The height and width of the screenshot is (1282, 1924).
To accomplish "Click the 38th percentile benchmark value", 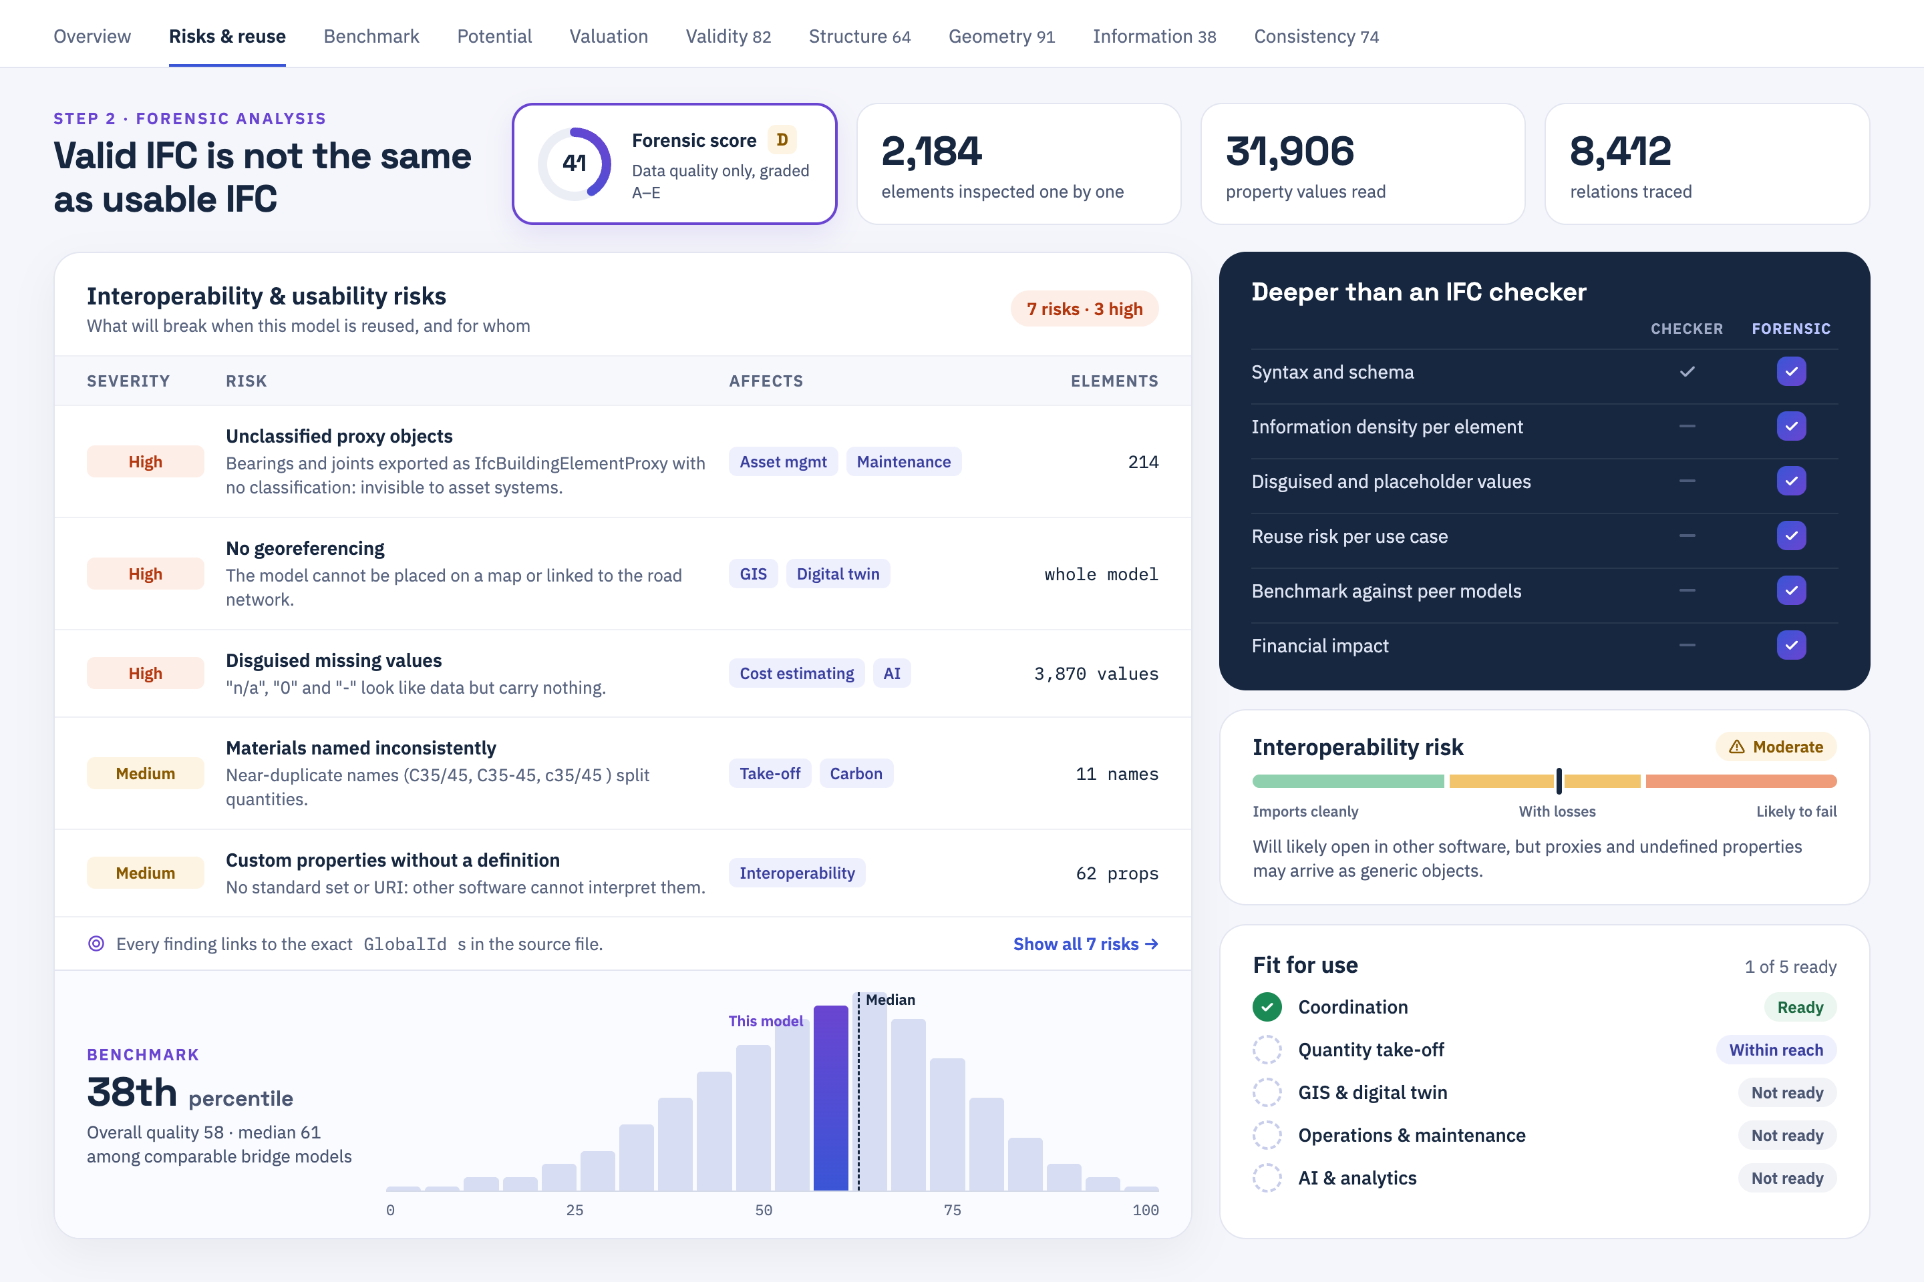I will [x=190, y=1093].
